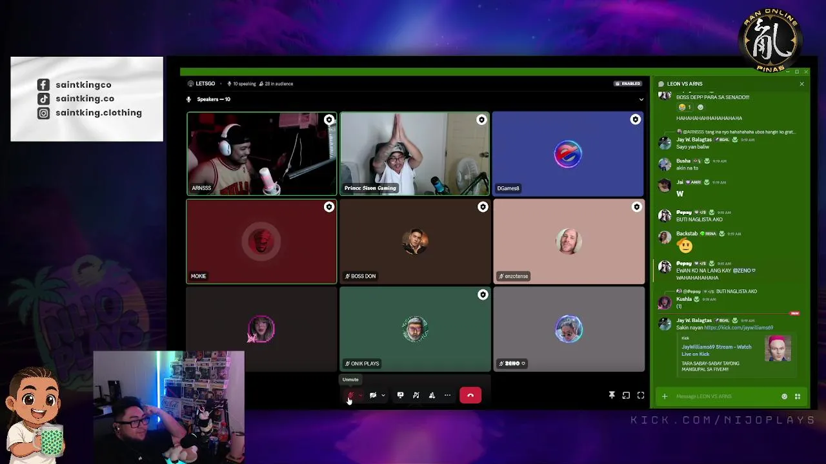Select BOSS DON speaker tile
826x464 pixels.
pyautogui.click(x=414, y=241)
